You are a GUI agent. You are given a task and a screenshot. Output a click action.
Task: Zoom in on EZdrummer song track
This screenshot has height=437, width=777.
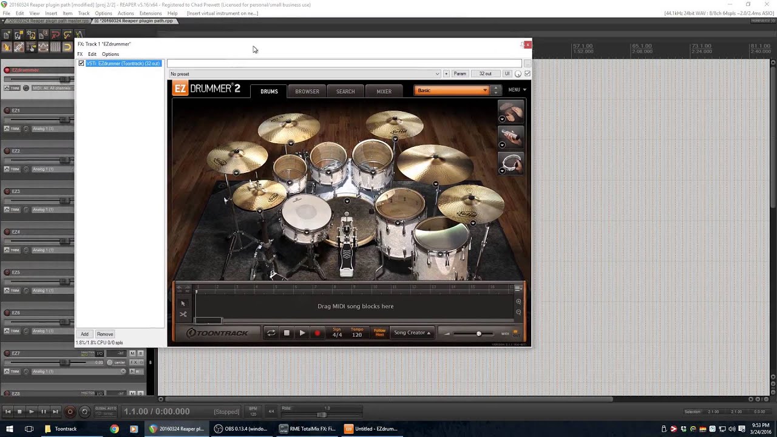click(x=518, y=302)
